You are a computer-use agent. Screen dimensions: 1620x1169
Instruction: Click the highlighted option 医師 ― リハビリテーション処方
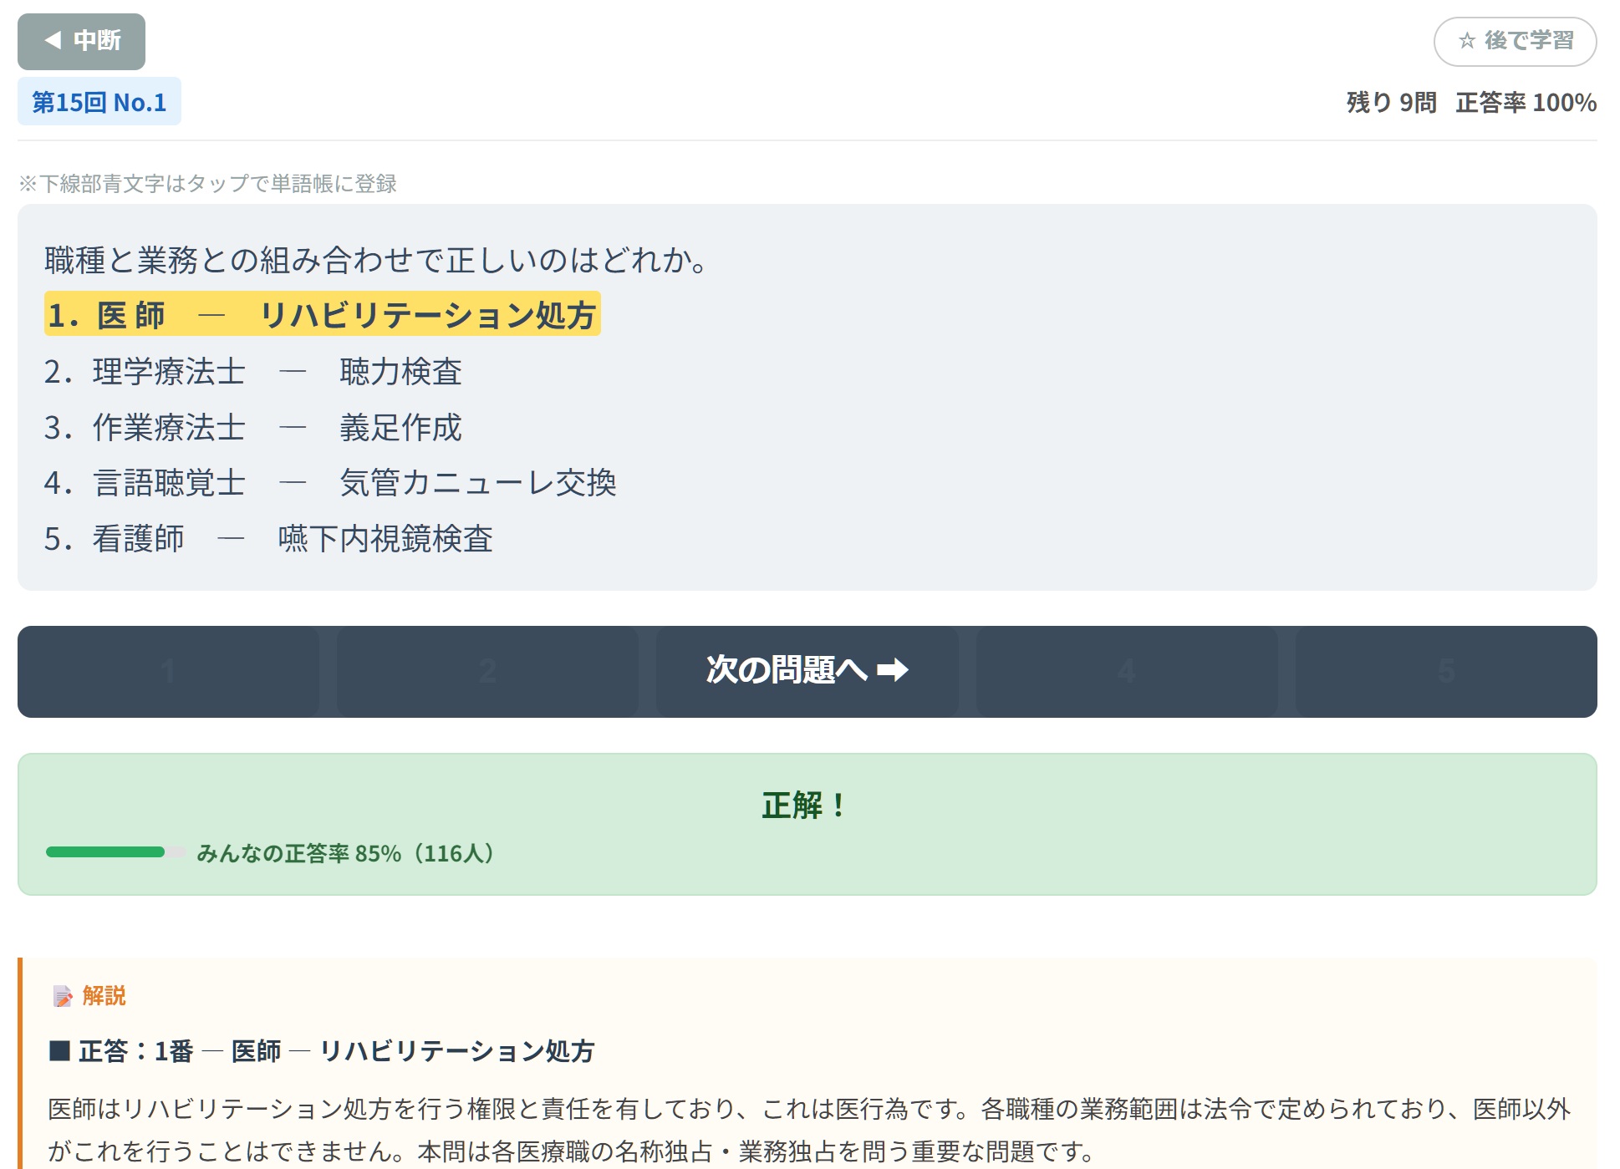click(x=323, y=315)
